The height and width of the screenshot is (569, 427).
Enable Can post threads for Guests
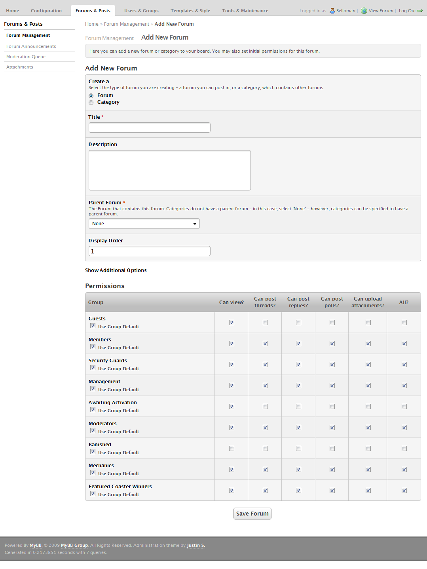265,323
